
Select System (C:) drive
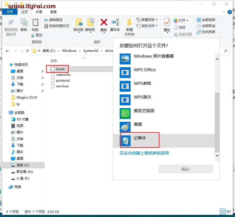[x=23, y=165]
